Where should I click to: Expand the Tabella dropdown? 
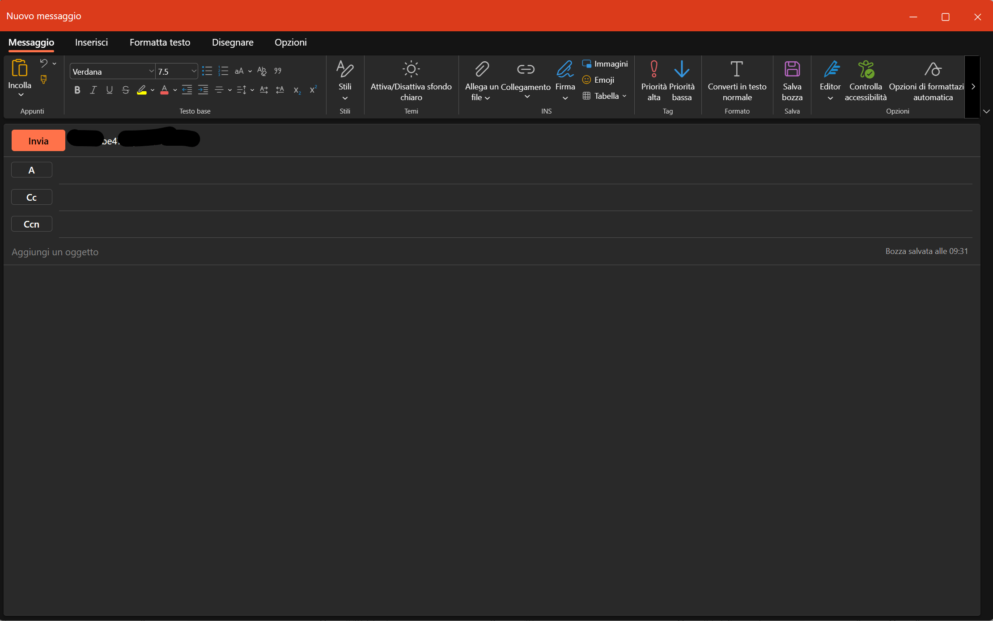pyautogui.click(x=624, y=96)
